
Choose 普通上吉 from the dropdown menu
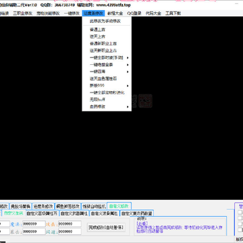[x=107, y=30]
